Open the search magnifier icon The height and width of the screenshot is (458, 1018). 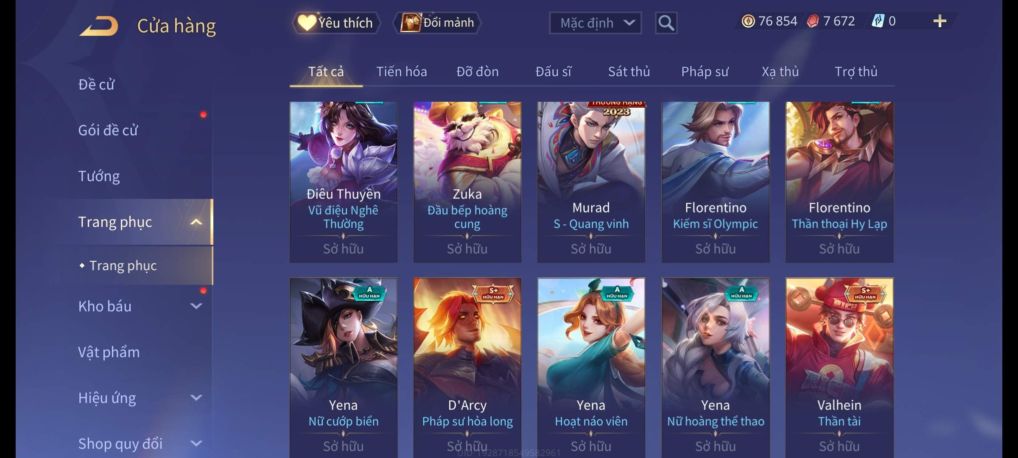click(x=666, y=23)
